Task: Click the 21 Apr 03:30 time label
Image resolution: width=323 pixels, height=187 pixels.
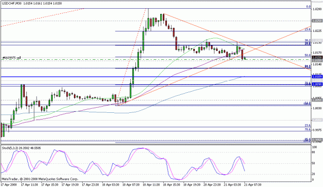Action: 233,184
